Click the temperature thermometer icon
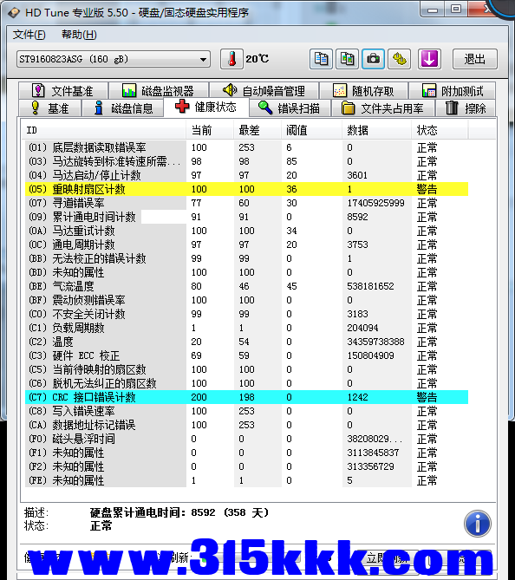 (x=231, y=59)
